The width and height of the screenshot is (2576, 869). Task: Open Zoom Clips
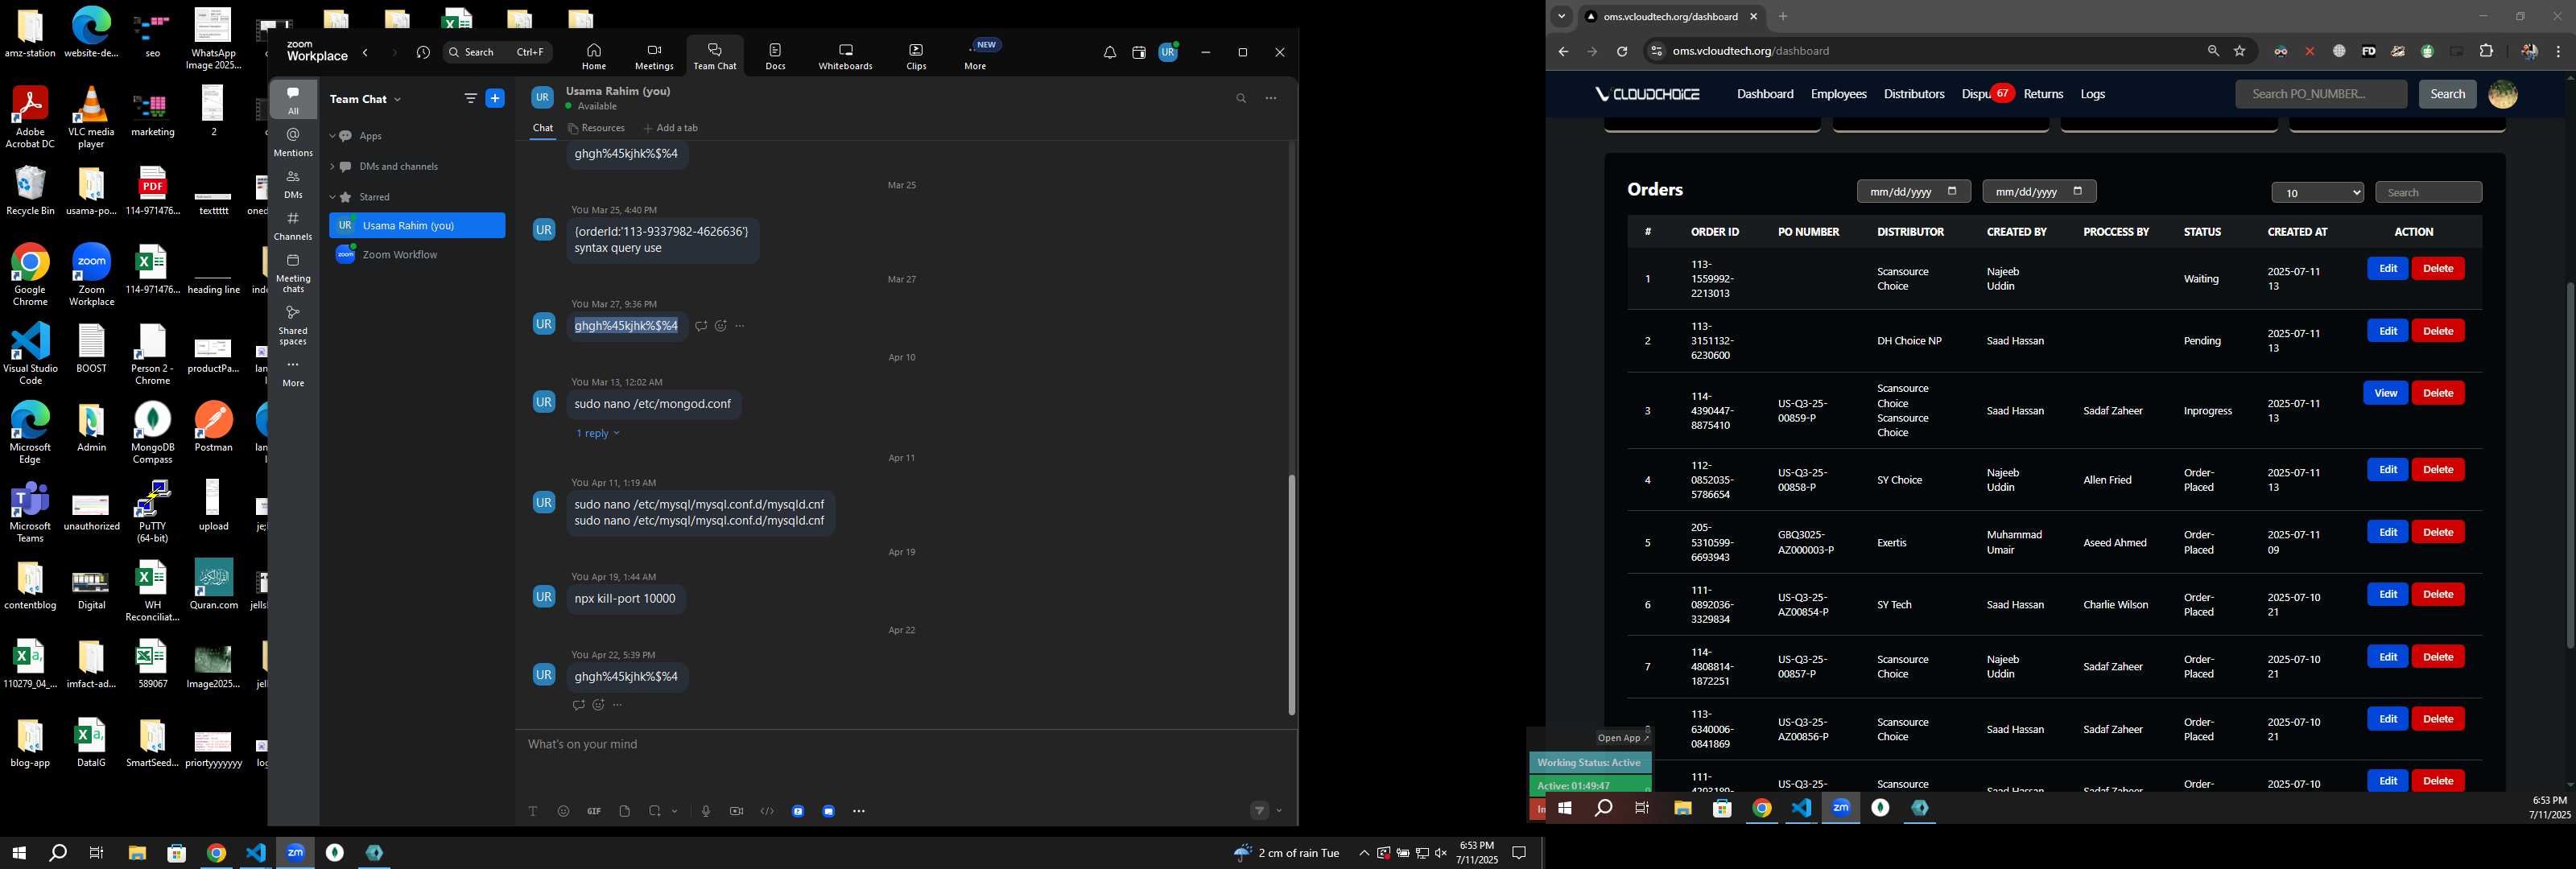point(916,56)
